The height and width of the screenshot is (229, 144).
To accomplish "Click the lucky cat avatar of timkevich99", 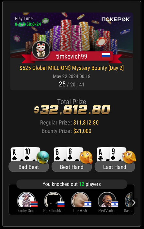I will coord(41,50).
